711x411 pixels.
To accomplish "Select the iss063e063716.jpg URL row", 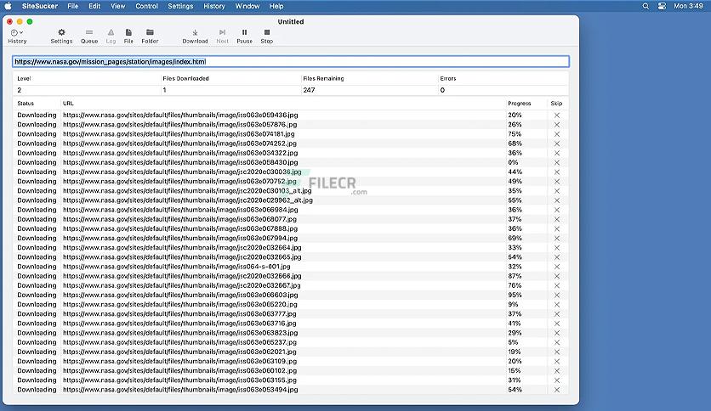I will (x=290, y=324).
